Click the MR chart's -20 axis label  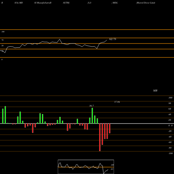coord(170,131)
